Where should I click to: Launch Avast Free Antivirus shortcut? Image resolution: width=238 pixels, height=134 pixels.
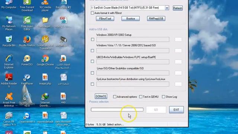pos(9,100)
